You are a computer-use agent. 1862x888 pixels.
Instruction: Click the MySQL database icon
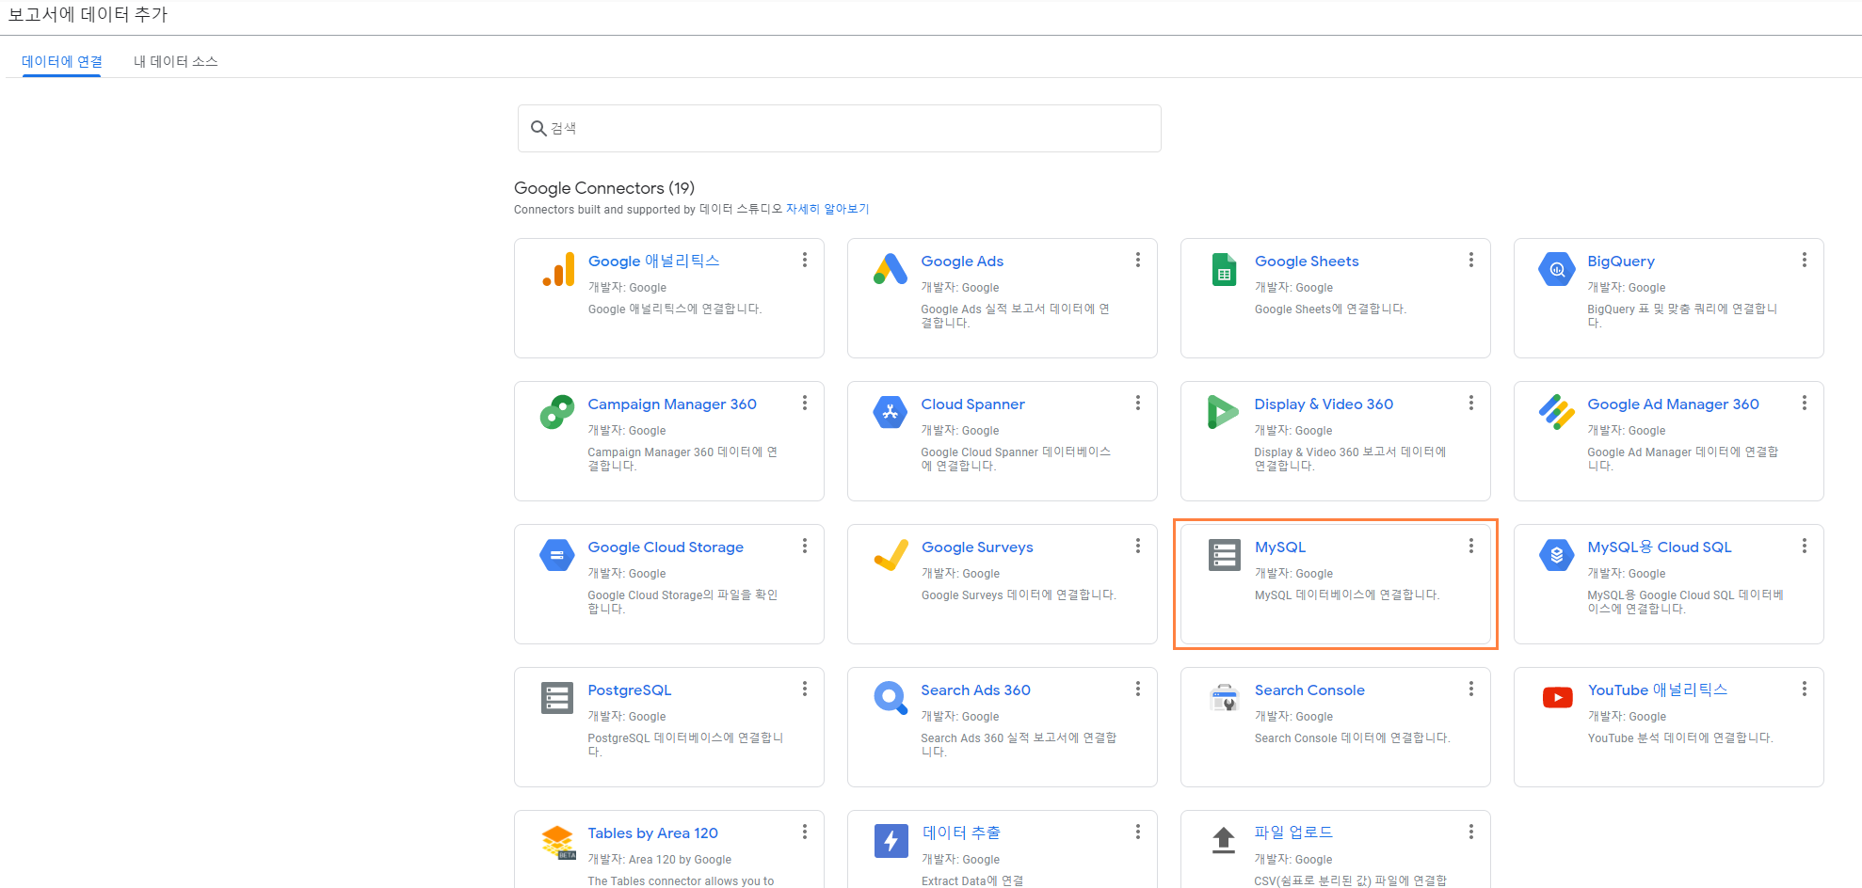[1224, 555]
